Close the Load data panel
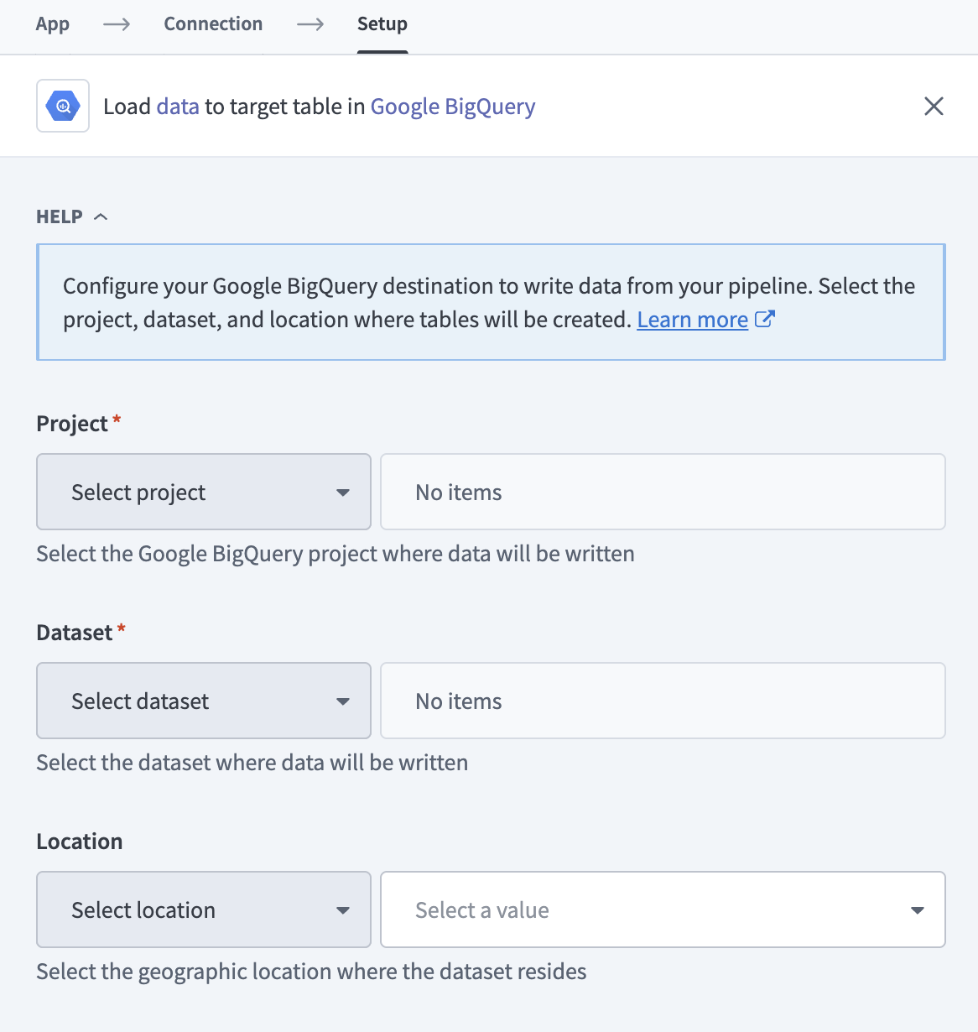Screen dimensions: 978x1032 (934, 106)
